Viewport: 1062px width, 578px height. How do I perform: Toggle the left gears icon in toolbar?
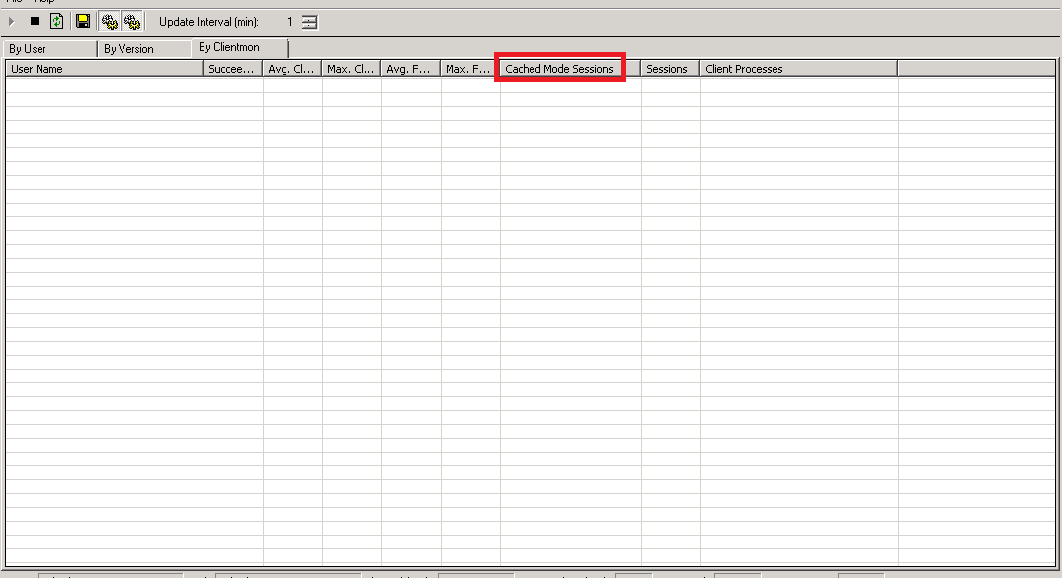[x=109, y=21]
